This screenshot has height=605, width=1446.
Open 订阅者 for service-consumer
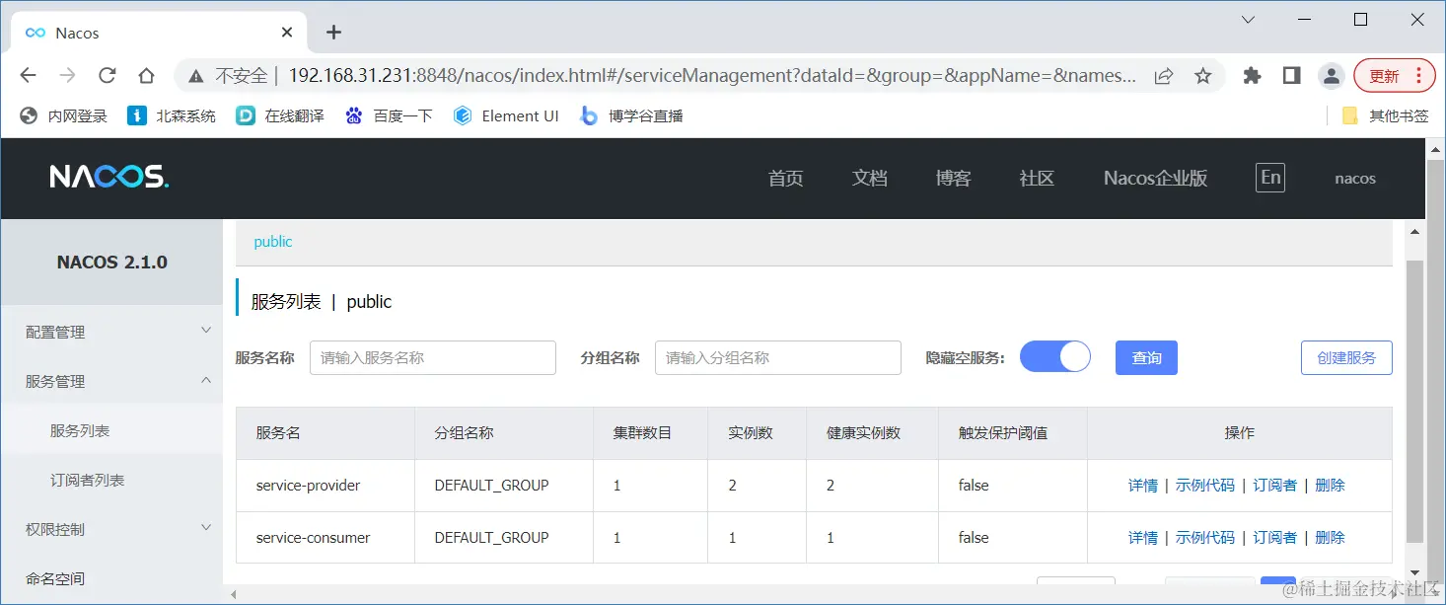coord(1274,538)
